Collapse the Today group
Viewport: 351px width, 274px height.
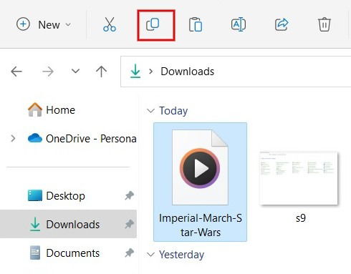150,111
